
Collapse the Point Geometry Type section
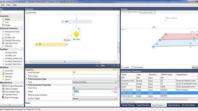27,79
